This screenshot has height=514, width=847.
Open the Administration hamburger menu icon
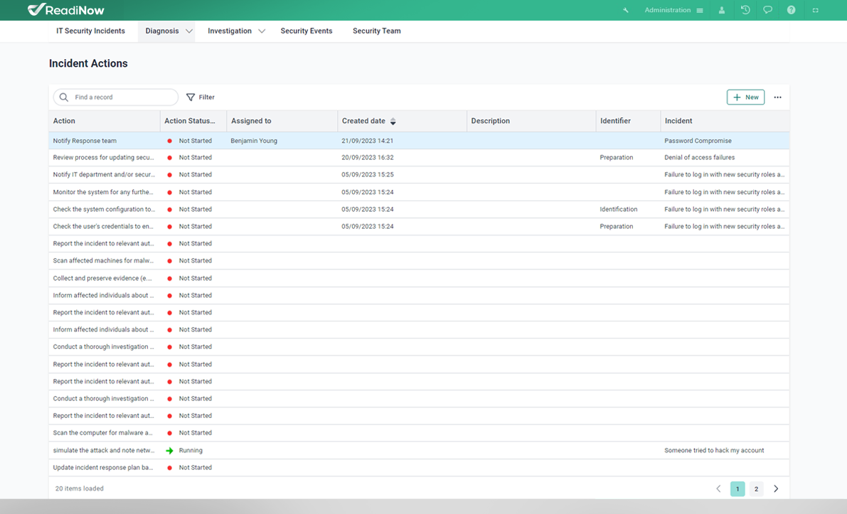(700, 10)
